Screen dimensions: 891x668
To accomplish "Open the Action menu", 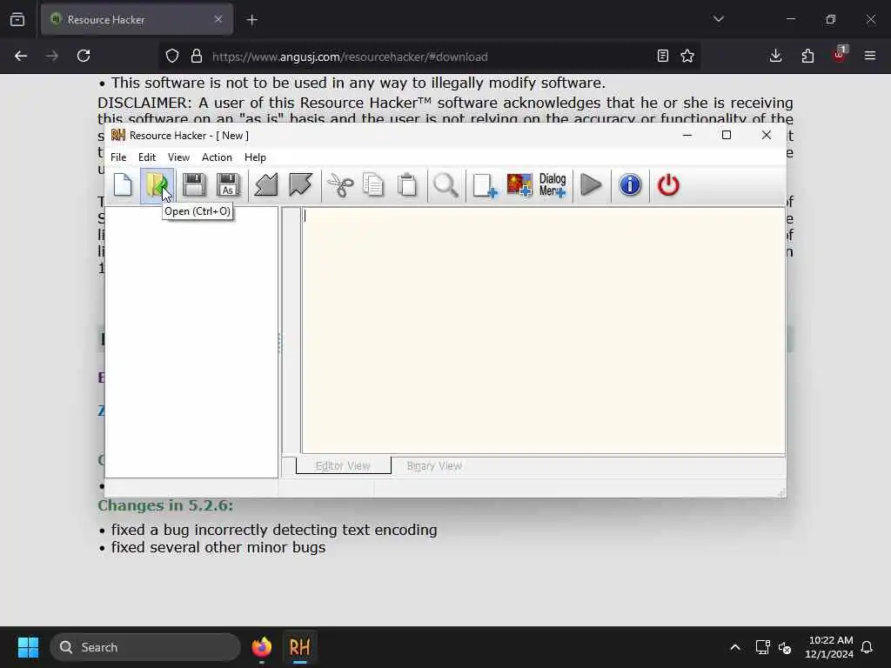I will pyautogui.click(x=217, y=157).
